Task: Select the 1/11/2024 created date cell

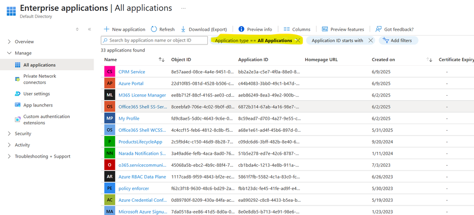Action: (382, 153)
